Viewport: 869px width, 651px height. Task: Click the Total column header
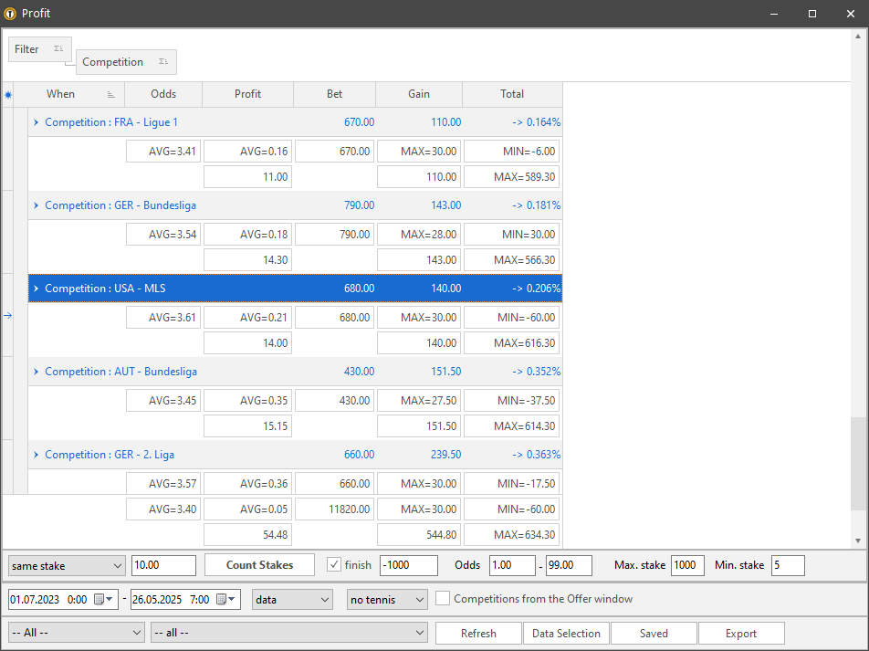click(x=512, y=94)
